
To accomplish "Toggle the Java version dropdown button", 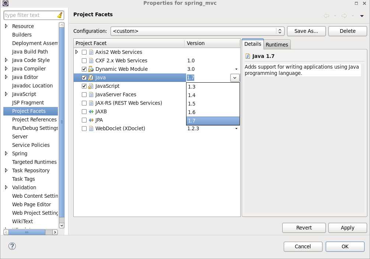I will click(x=234, y=78).
